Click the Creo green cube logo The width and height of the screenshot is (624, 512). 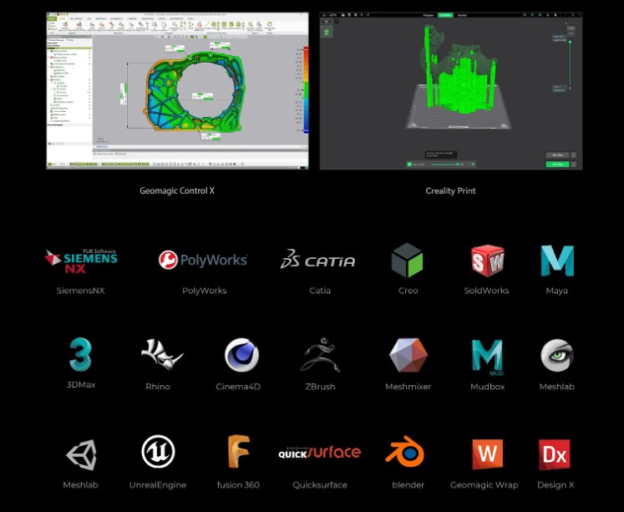tap(407, 261)
